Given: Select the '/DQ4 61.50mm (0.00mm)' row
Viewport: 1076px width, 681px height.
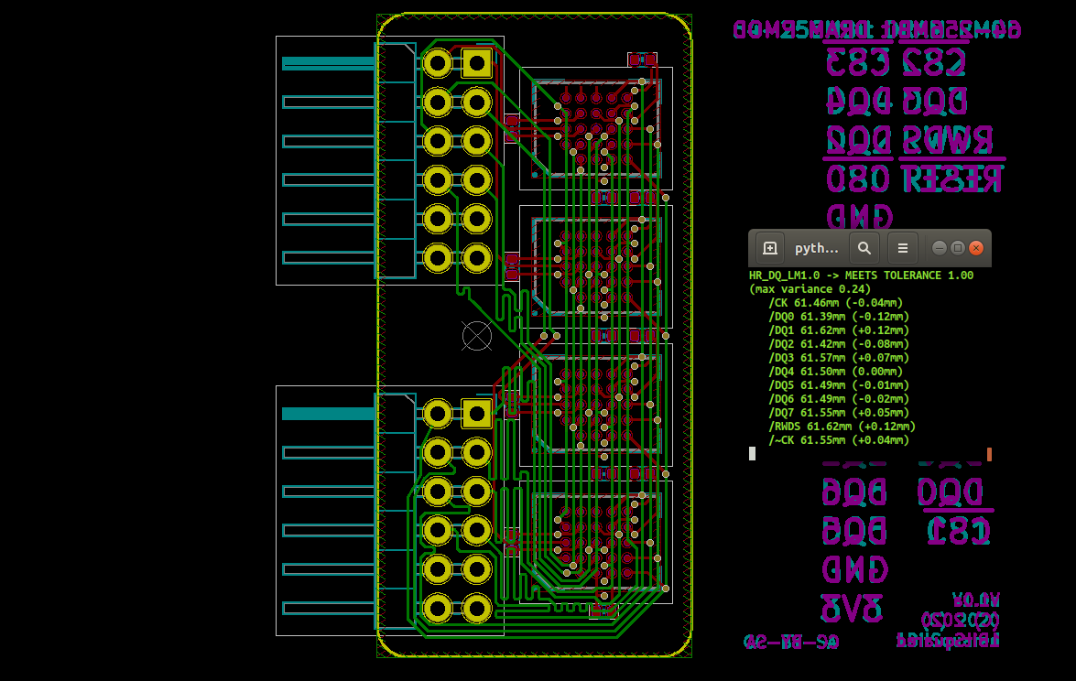Looking at the screenshot, I should 835,371.
